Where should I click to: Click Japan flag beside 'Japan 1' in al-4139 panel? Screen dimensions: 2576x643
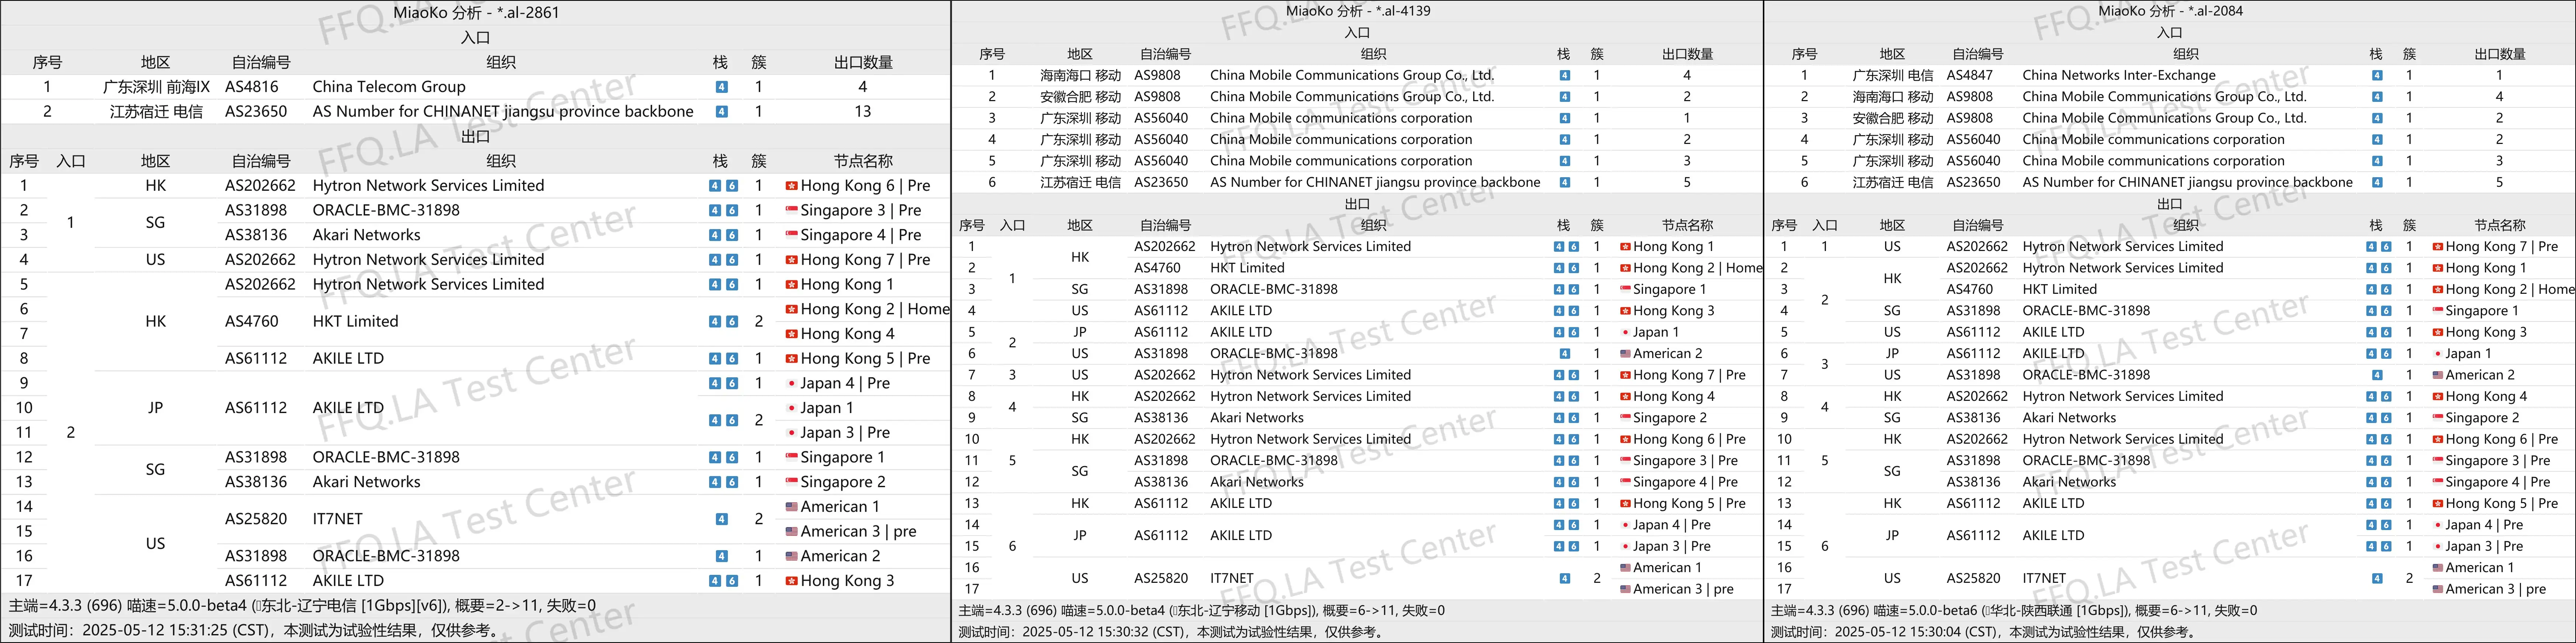tap(1625, 332)
